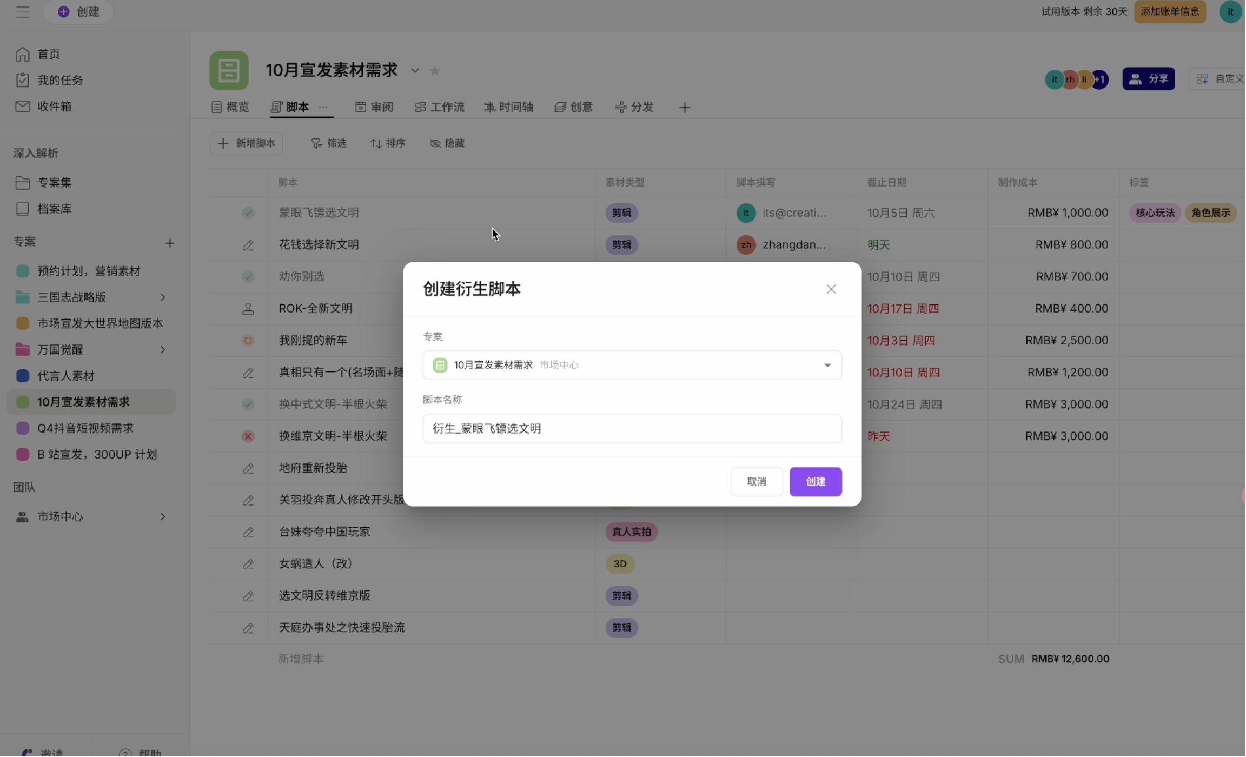The image size is (1246, 757).
Task: Click the plus icon next to 专案 section
Action: point(170,243)
